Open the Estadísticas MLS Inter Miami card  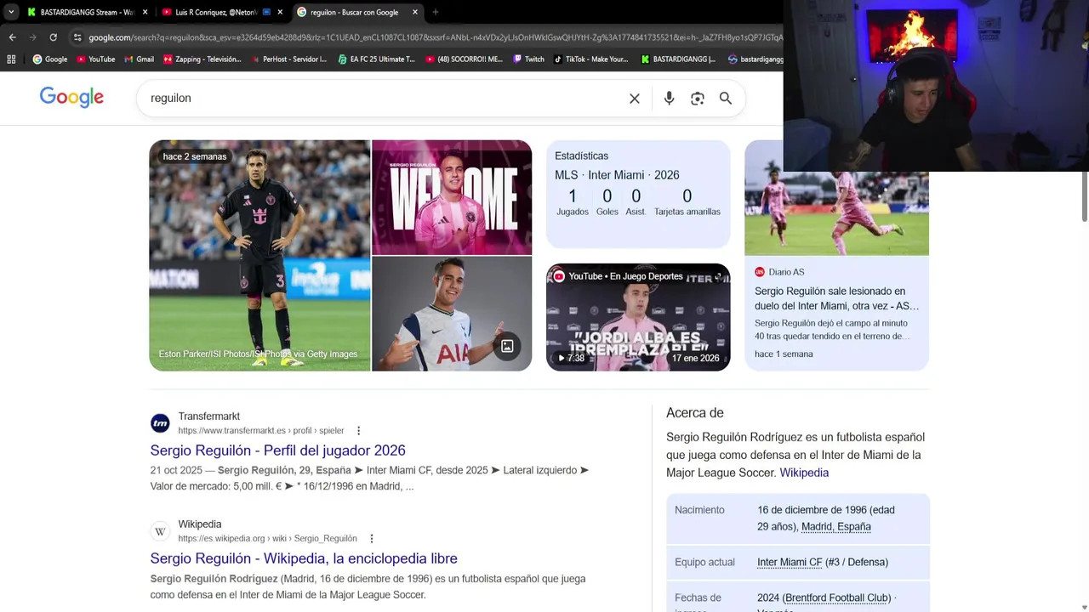638,194
